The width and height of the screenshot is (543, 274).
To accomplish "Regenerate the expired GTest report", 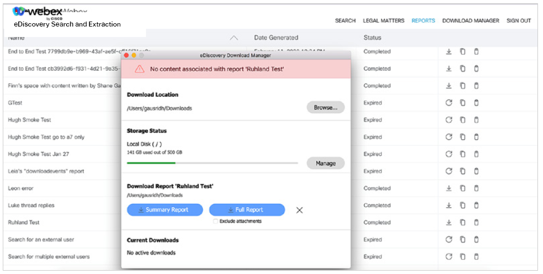I will [449, 103].
